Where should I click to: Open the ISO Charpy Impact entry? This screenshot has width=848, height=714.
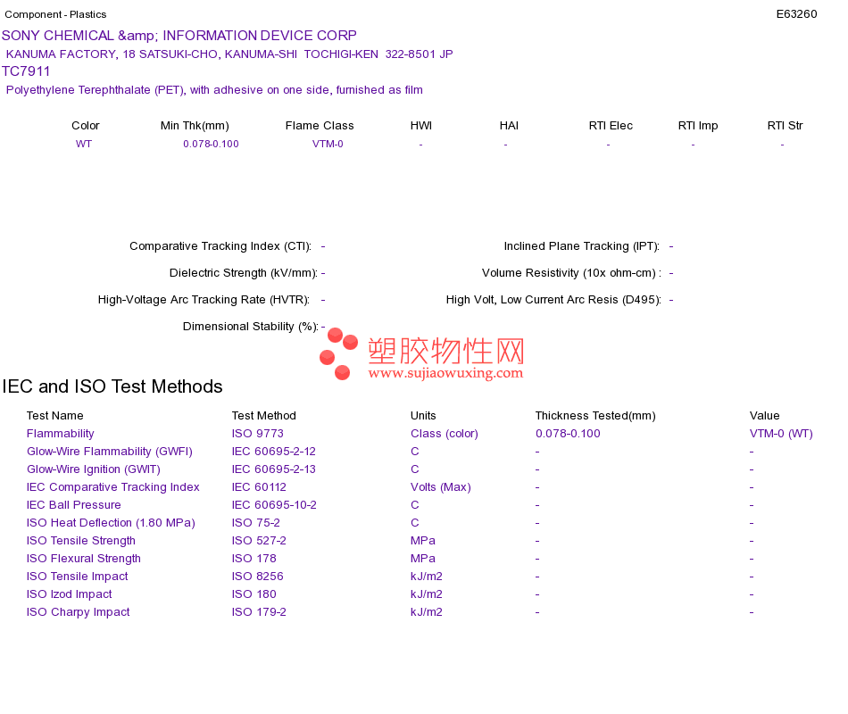click(78, 612)
